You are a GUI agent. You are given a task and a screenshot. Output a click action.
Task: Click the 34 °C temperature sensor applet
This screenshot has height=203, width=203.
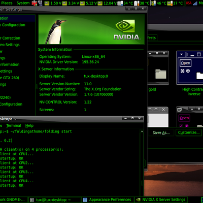[x=125, y=3]
